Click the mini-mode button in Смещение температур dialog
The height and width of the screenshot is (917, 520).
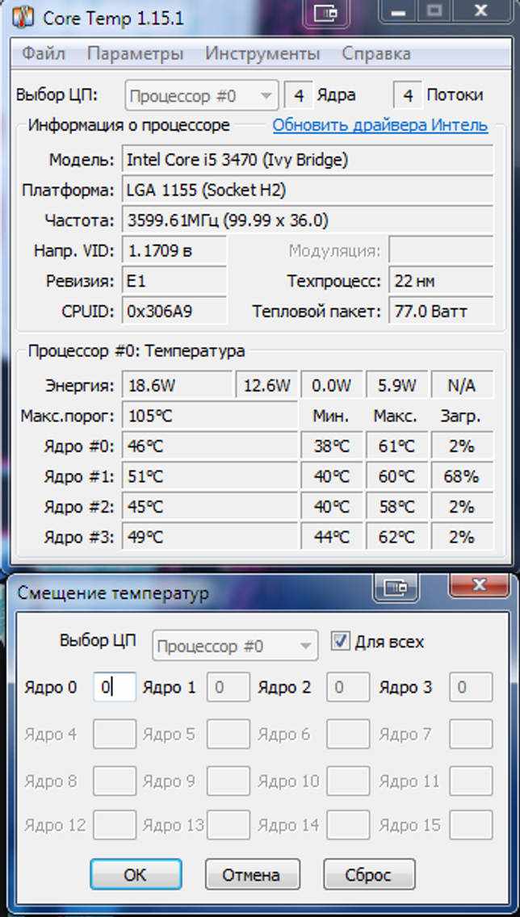[x=396, y=588]
